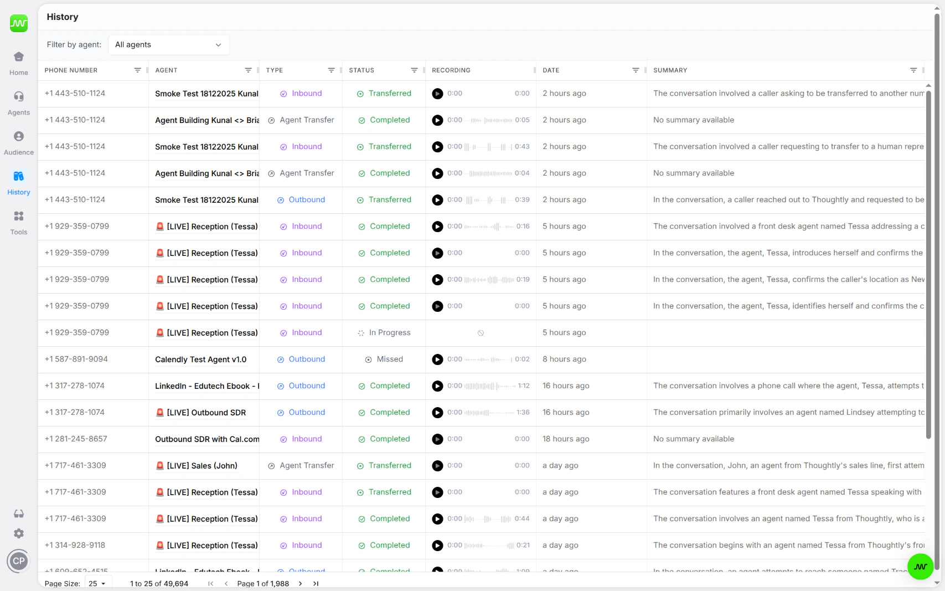Open the support chat bubble at bottom right
945x591 pixels.
tap(920, 566)
